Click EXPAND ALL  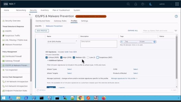133,31
